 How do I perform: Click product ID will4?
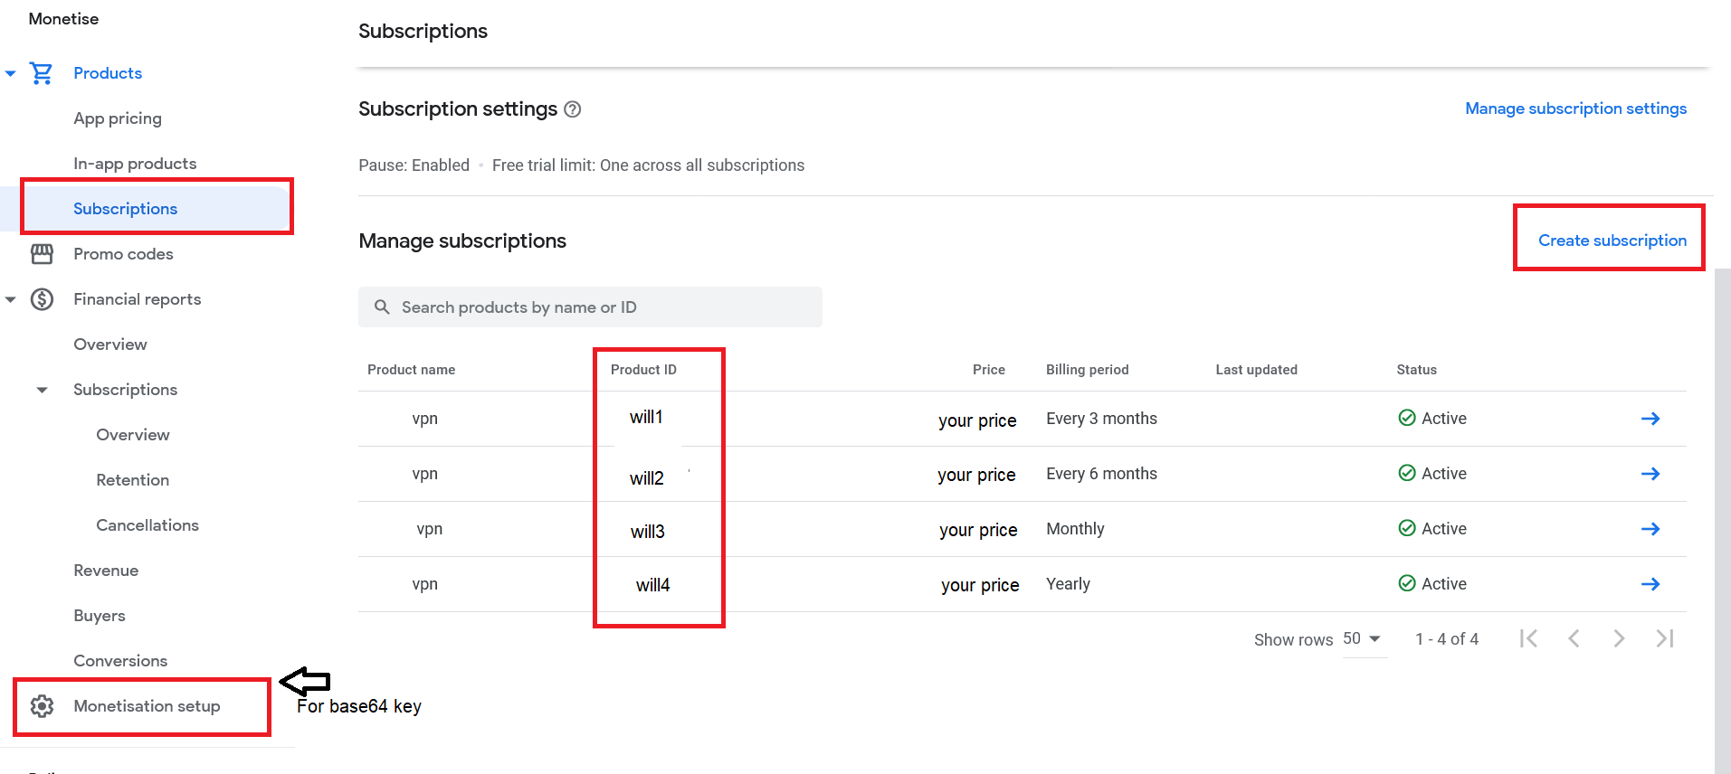point(653,585)
